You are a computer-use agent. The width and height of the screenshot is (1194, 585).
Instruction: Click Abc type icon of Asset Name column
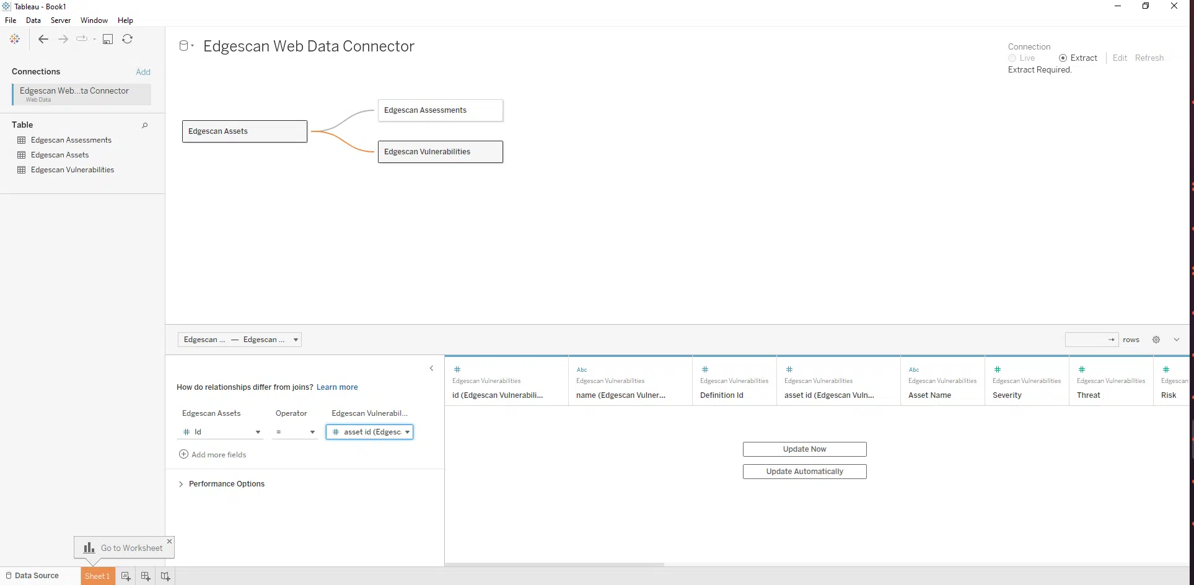(x=914, y=369)
